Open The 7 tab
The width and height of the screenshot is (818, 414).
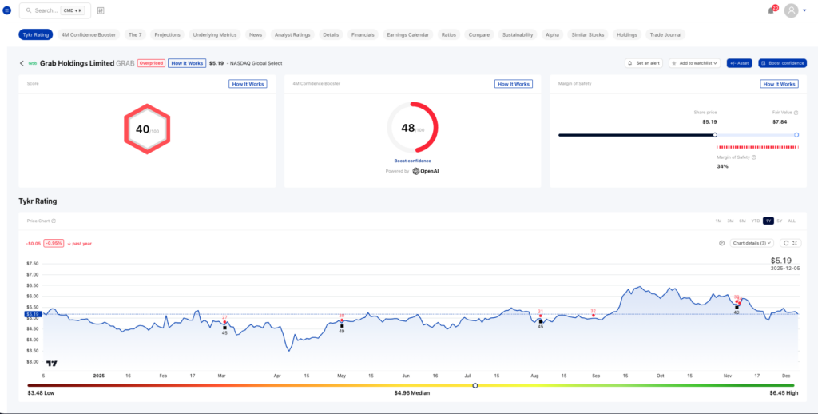tap(135, 34)
